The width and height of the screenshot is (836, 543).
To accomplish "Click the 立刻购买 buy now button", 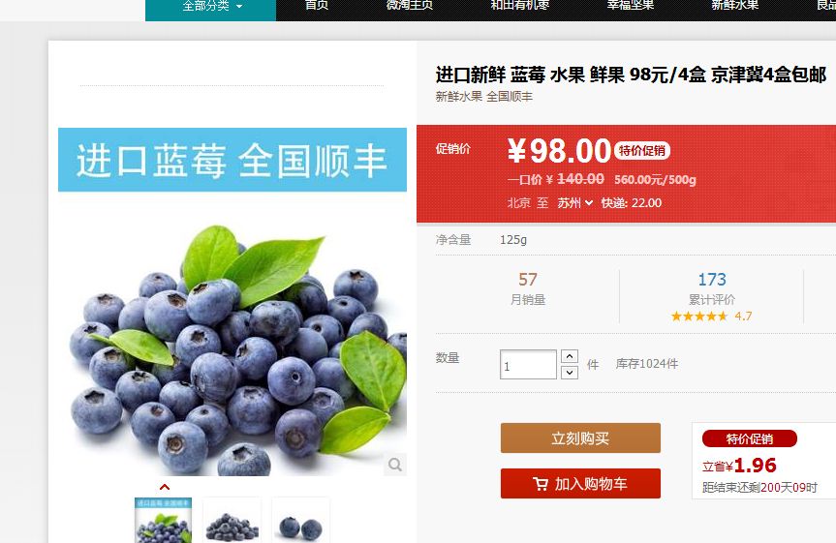I will (x=580, y=438).
